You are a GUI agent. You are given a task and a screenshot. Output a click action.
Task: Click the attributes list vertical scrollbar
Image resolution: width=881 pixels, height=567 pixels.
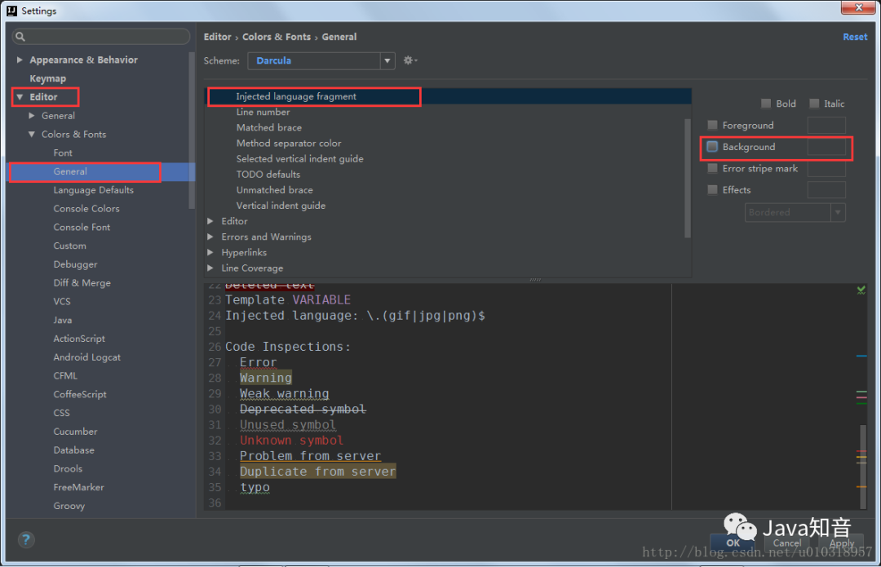click(687, 178)
